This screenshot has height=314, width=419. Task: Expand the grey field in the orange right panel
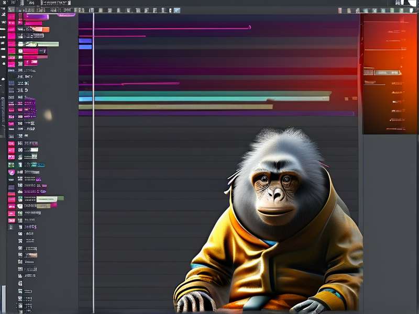pos(388,72)
